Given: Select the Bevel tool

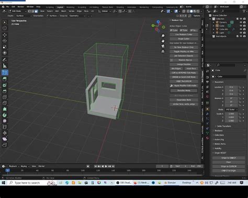Looking at the screenshot, I should coord(5,91).
